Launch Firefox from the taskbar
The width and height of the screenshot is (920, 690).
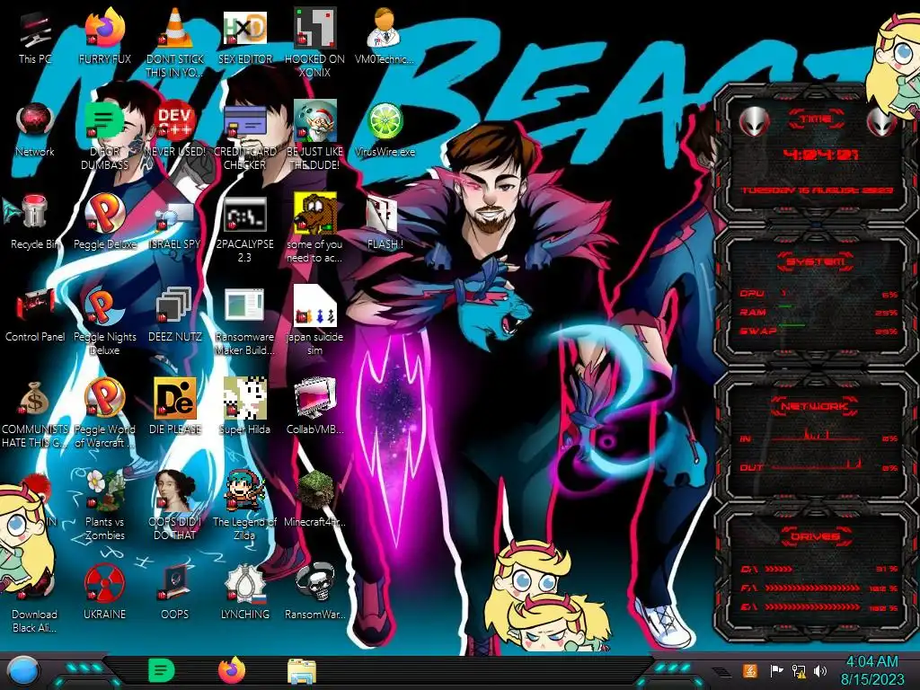click(x=232, y=670)
